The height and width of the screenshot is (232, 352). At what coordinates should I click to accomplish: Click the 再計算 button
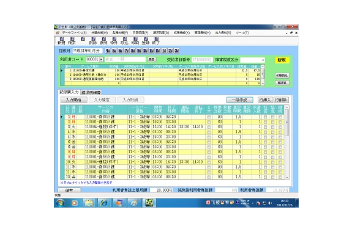[x=282, y=83]
